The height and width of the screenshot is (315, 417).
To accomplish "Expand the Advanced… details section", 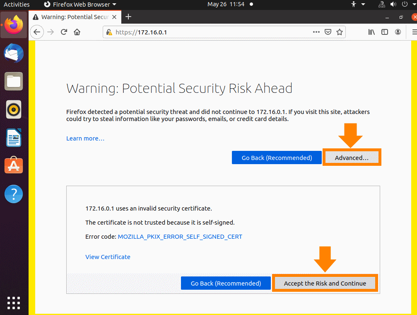I will tap(352, 157).
